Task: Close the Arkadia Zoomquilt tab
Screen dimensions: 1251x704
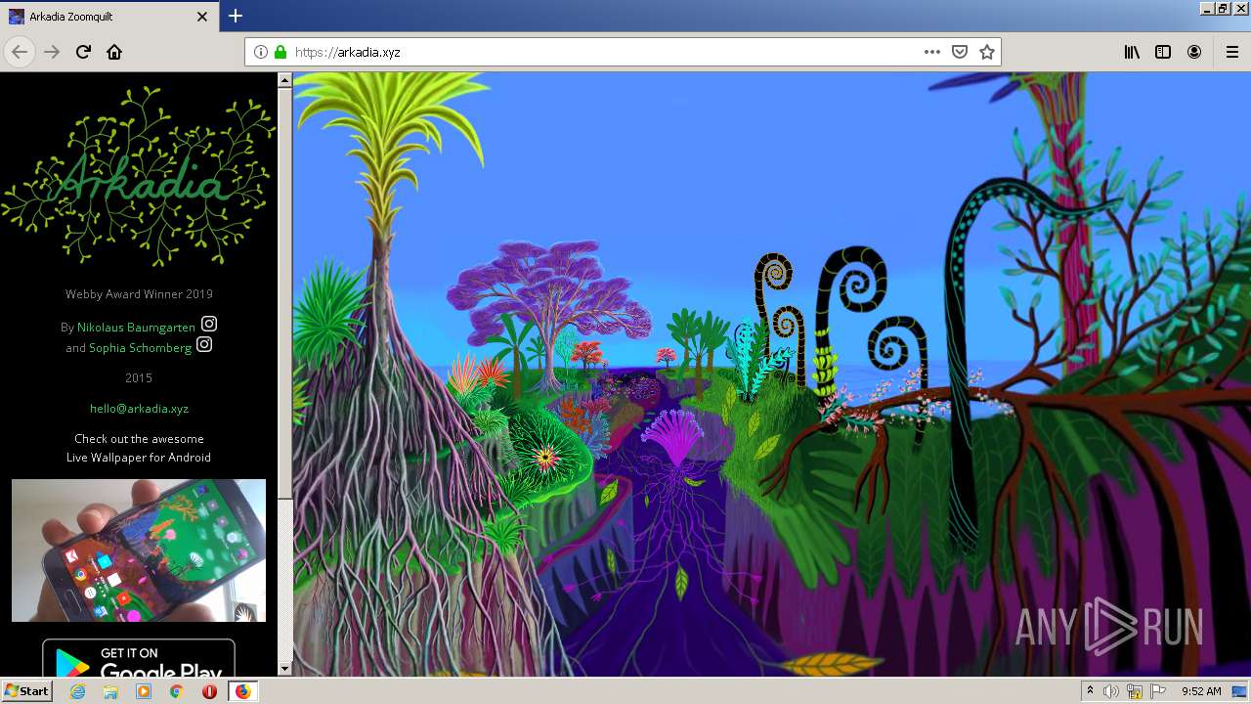Action: [202, 17]
